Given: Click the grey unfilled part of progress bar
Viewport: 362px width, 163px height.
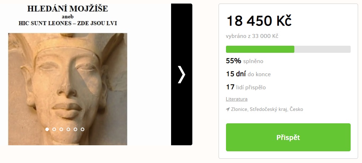Looking at the screenshot, I should (323, 49).
